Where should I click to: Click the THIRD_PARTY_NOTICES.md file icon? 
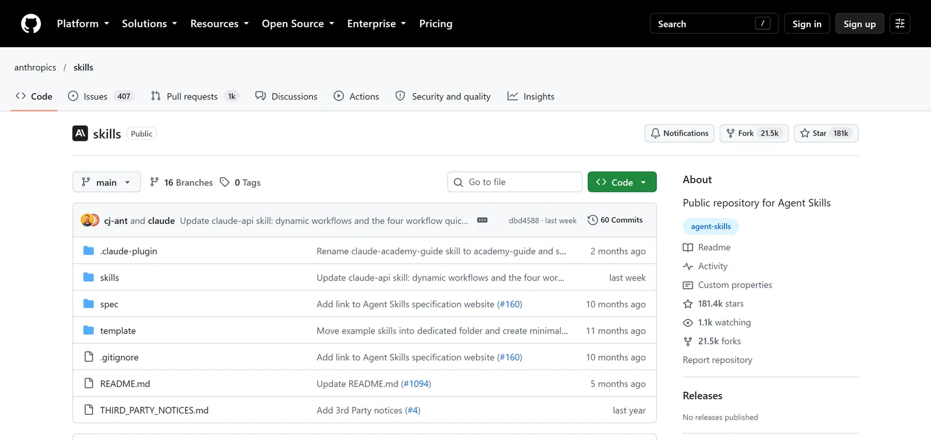click(x=88, y=410)
